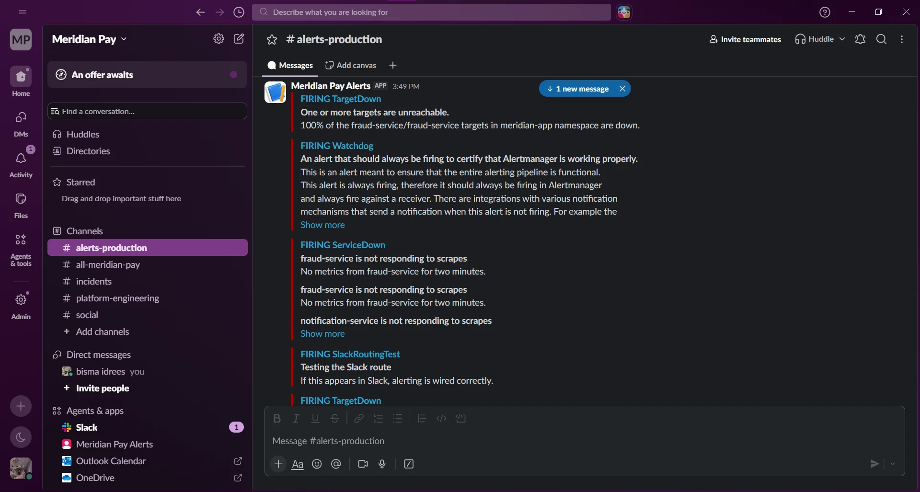
Task: Open Admin settings in rail
Action: pos(21,306)
